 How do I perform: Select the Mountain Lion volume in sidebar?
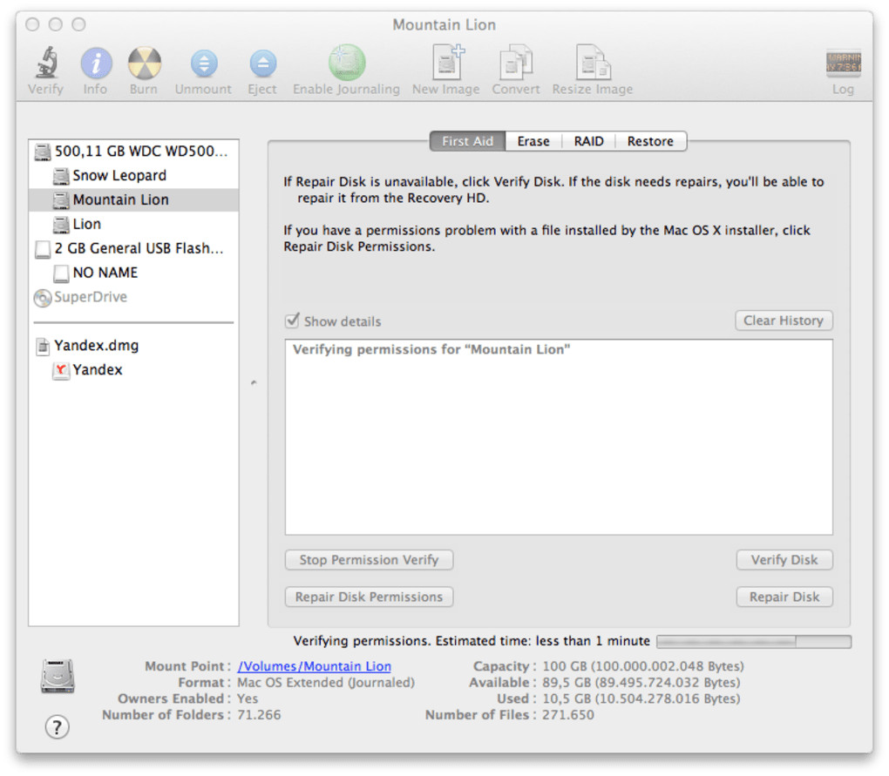point(134,200)
